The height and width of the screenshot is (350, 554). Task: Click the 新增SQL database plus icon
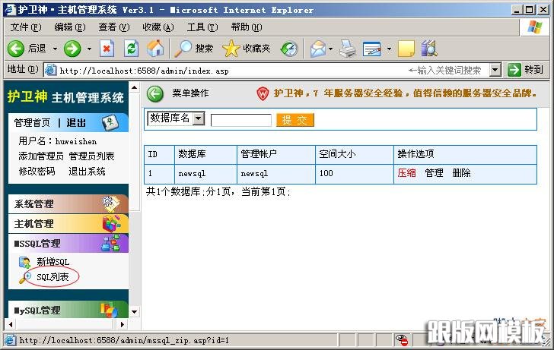pos(24,262)
